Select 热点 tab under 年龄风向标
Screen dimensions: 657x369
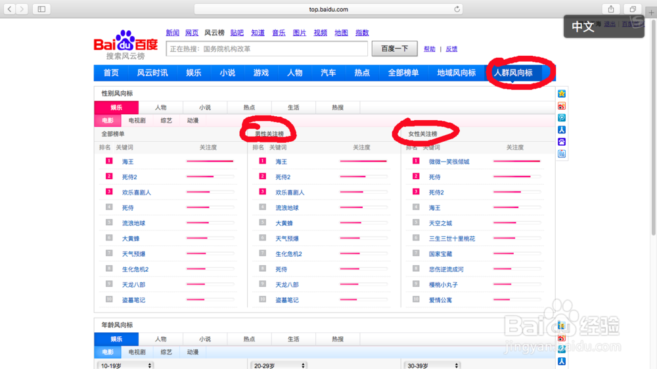pos(249,339)
